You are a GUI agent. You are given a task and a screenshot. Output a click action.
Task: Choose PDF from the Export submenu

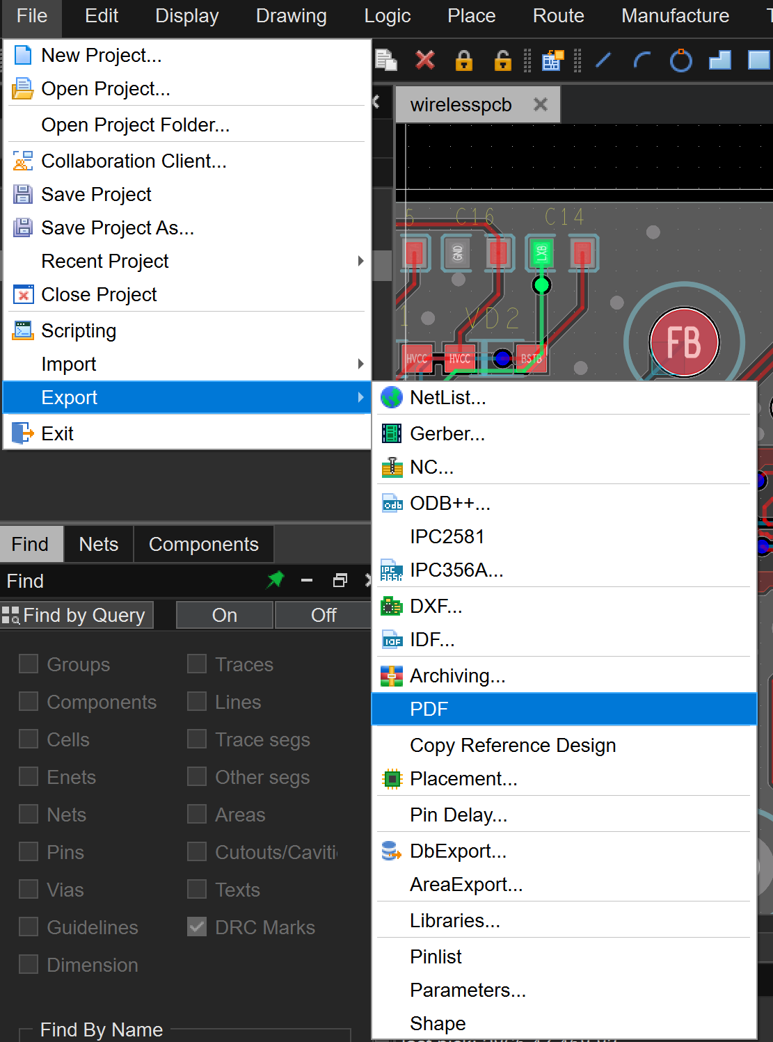click(429, 709)
